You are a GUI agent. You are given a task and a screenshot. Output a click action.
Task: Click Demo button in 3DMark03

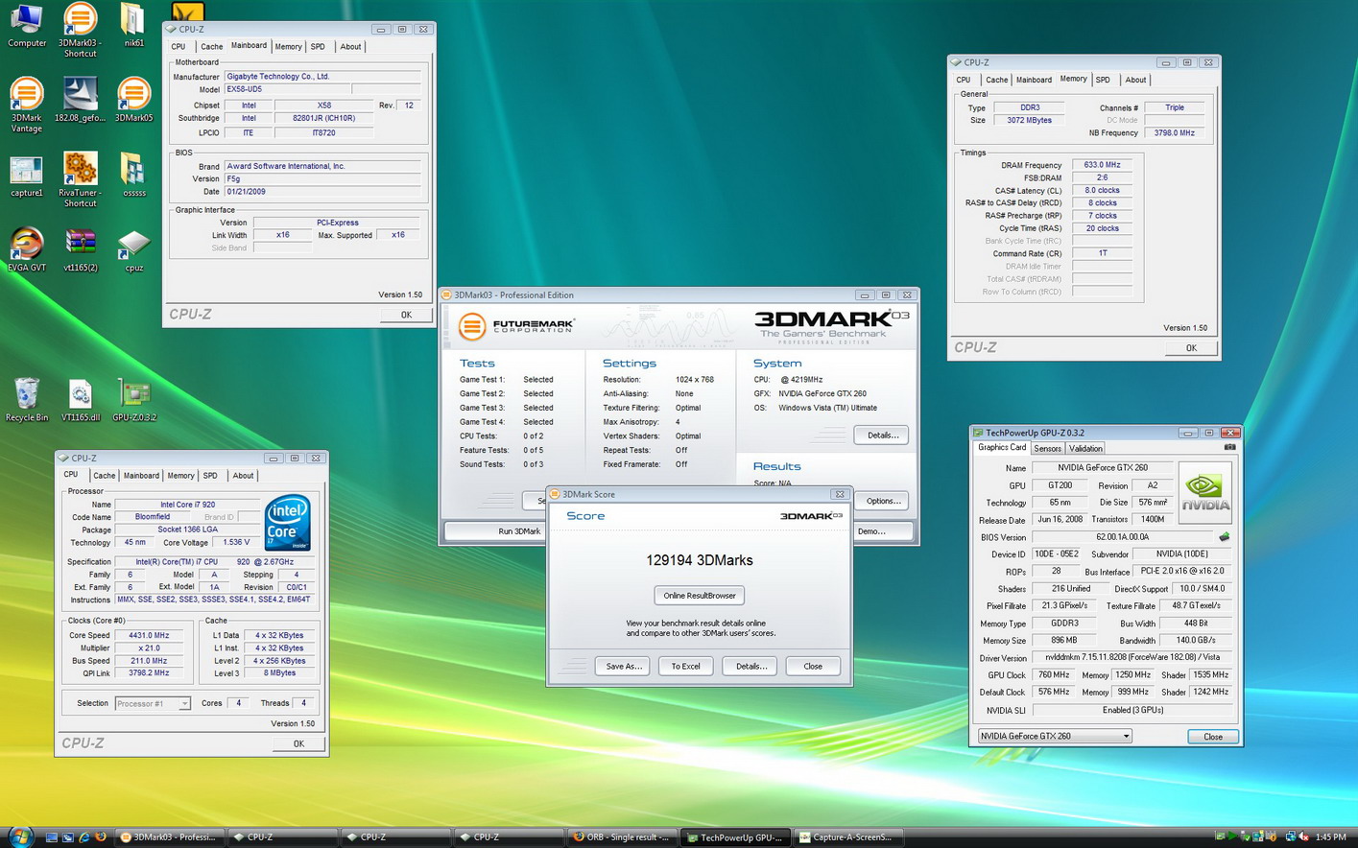tap(882, 531)
